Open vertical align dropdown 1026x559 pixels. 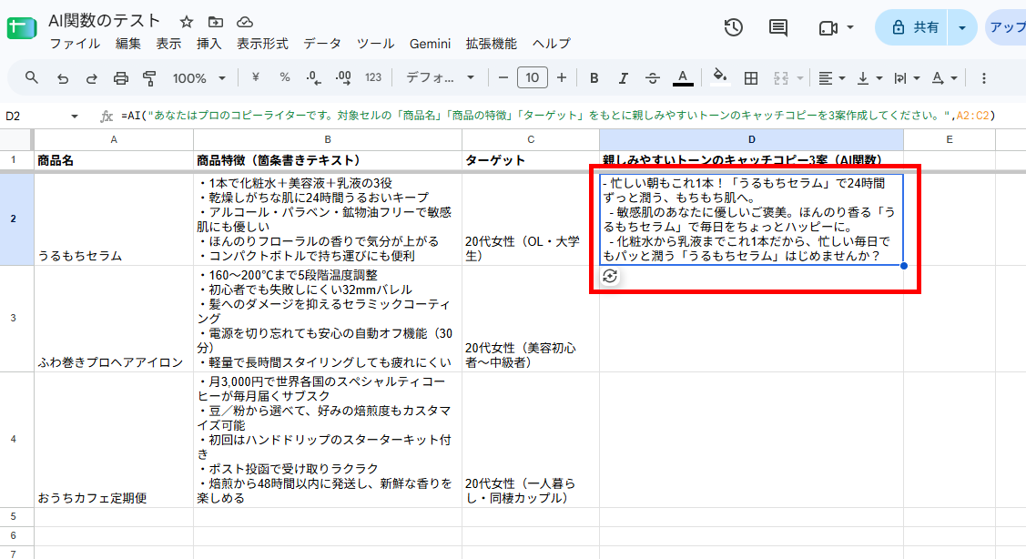869,78
